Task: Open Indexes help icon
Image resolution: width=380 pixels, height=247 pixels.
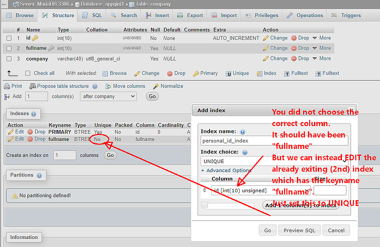Action: pos(34,114)
